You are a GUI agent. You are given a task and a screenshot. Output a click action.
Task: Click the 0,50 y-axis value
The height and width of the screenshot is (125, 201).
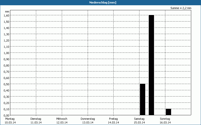[7, 84]
